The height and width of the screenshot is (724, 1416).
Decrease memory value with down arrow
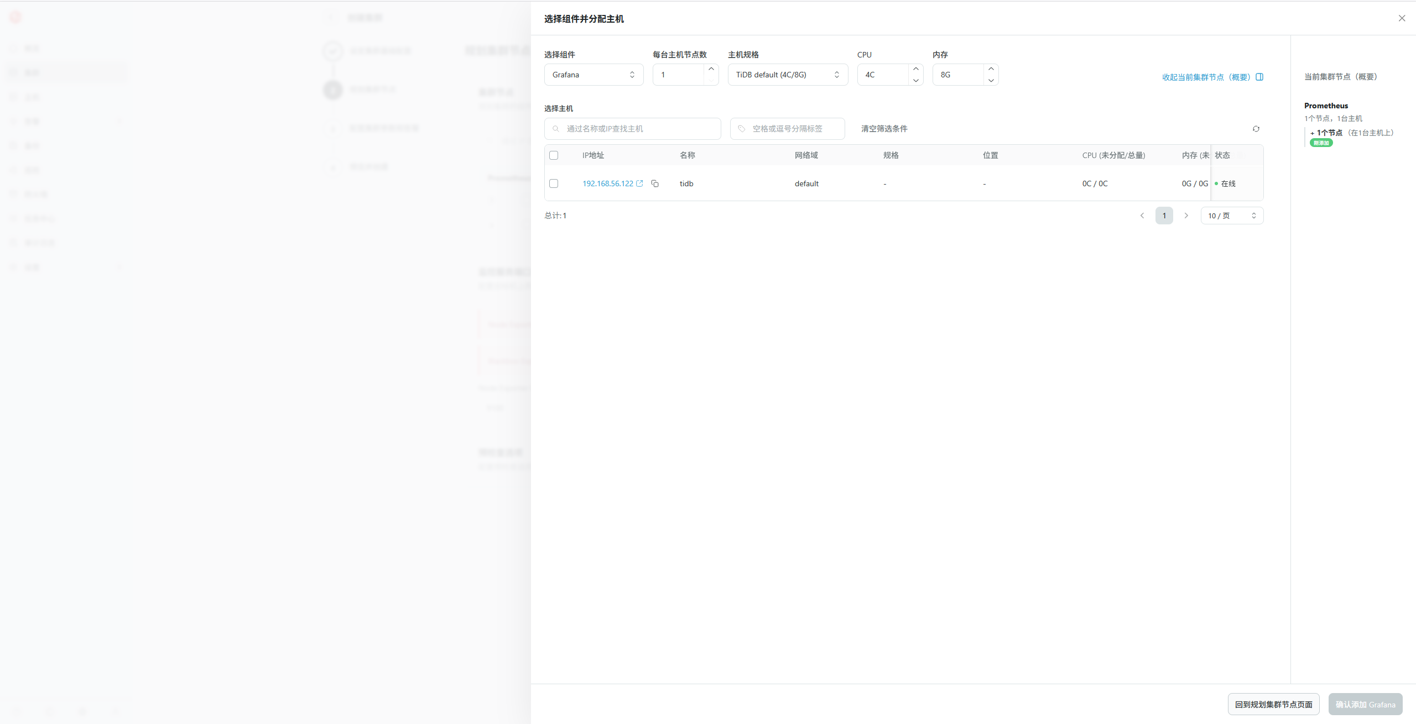(x=991, y=81)
